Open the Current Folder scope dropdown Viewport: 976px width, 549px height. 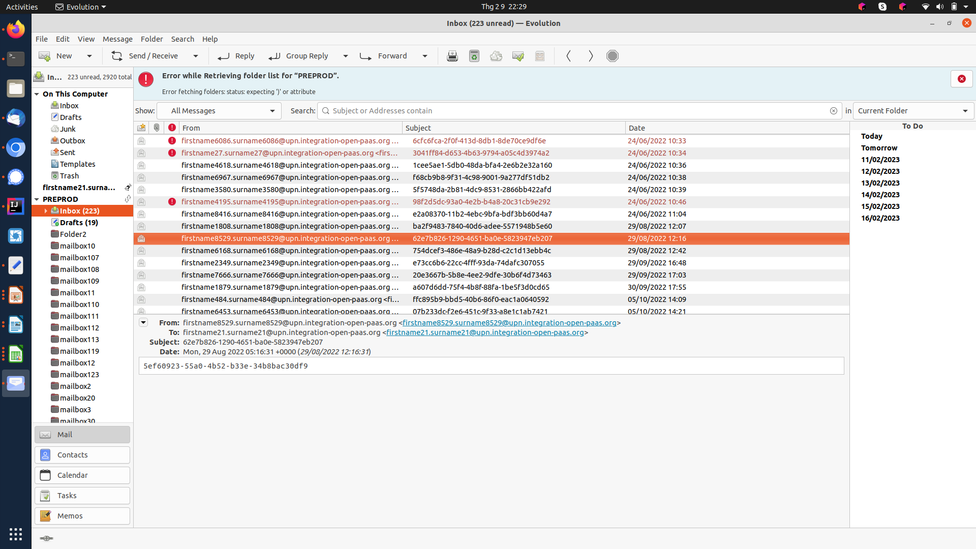pos(913,111)
